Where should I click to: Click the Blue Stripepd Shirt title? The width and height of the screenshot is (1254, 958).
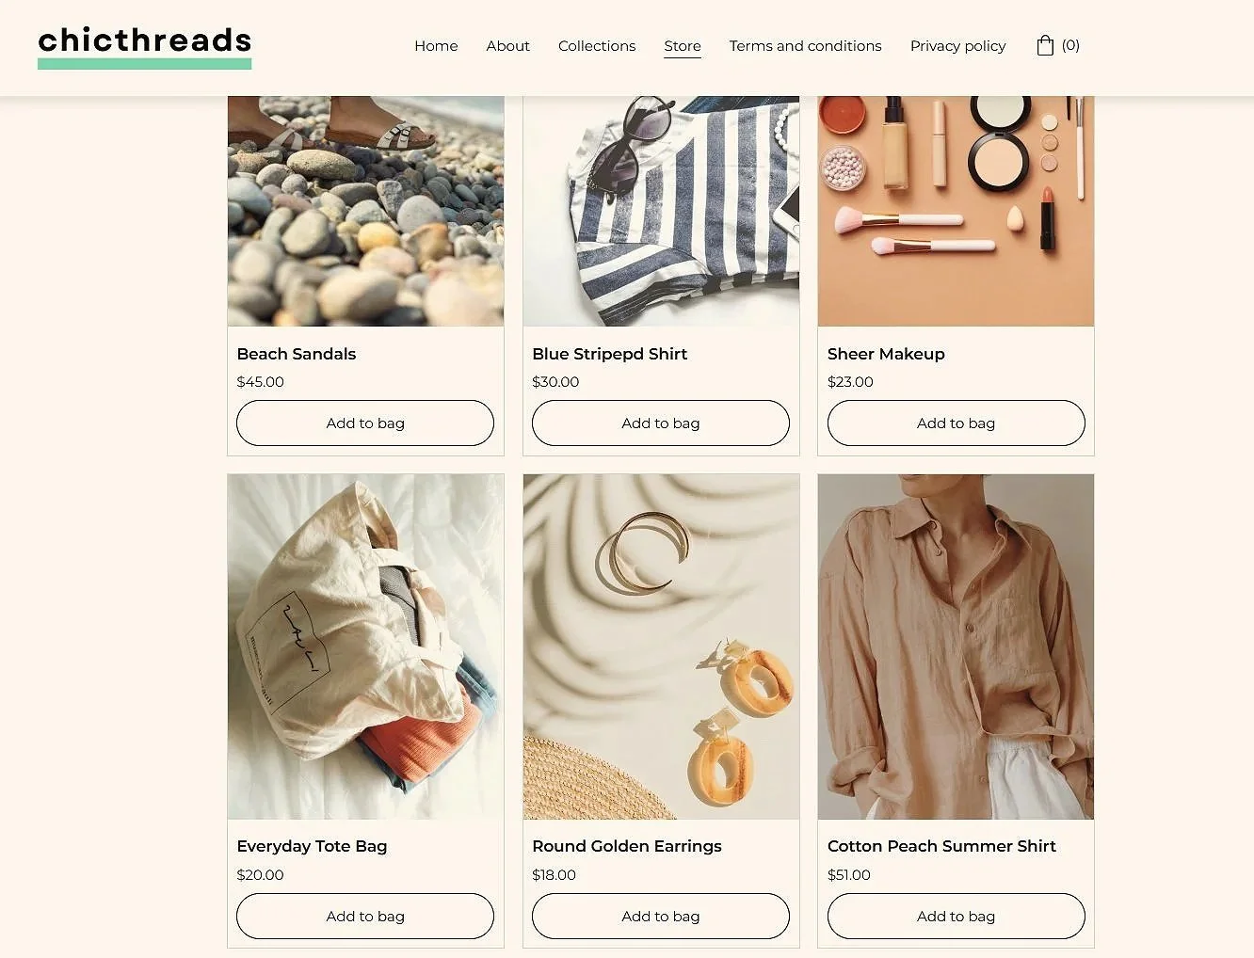point(609,354)
